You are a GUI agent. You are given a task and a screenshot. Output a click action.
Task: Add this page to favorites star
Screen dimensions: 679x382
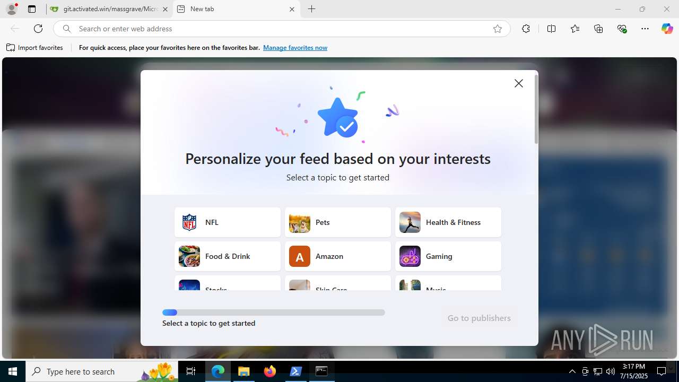coord(498,29)
